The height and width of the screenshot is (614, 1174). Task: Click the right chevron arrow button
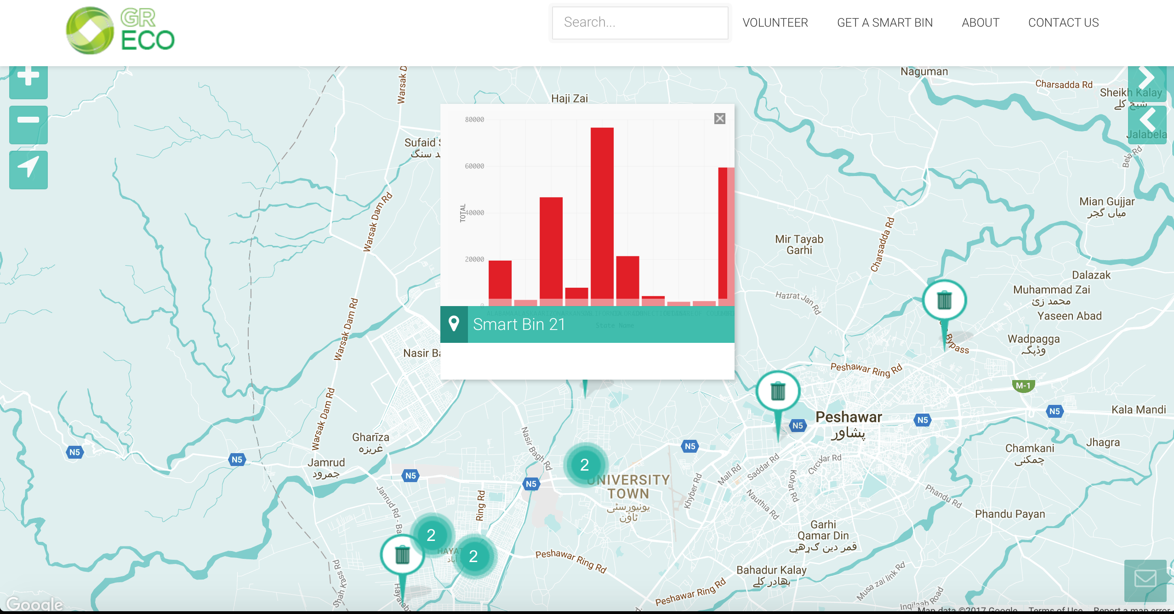click(1147, 81)
